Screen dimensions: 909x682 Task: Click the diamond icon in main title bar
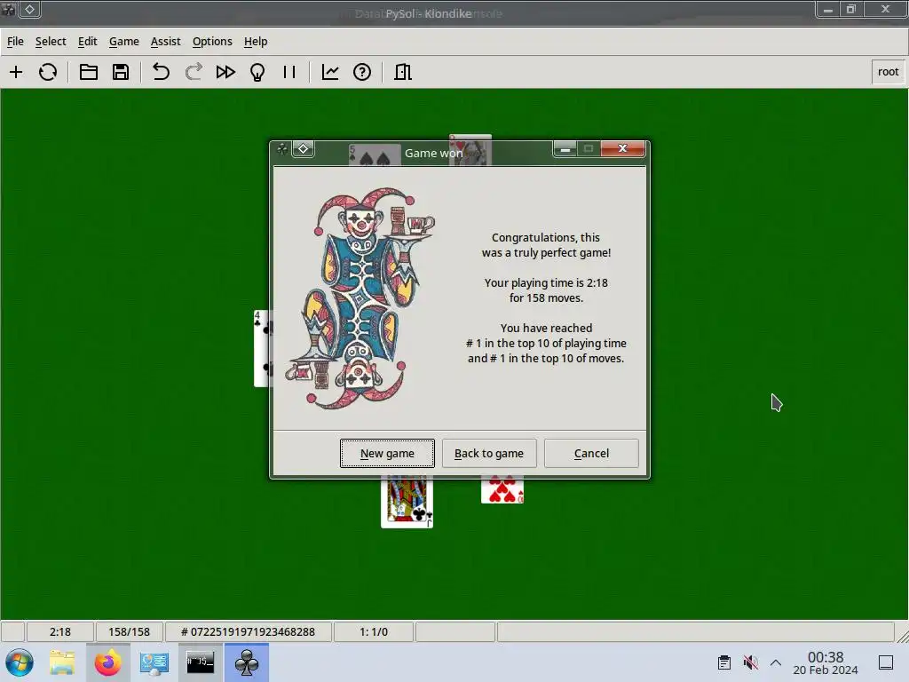(29, 9)
